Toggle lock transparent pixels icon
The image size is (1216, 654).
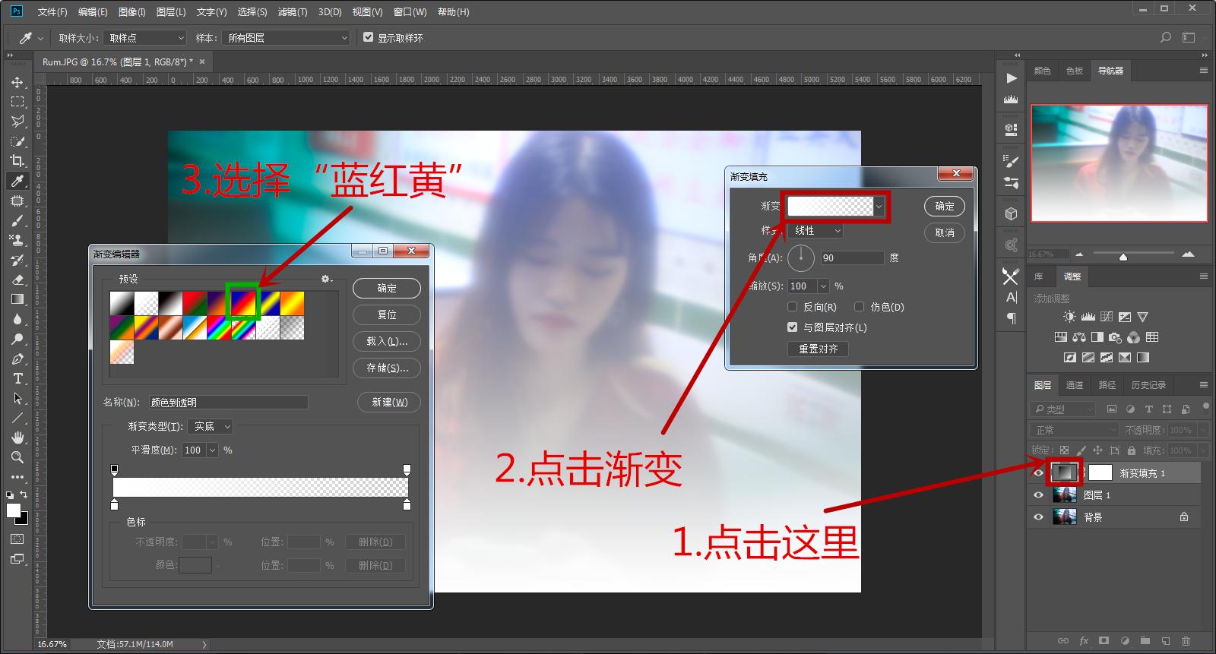click(1064, 450)
